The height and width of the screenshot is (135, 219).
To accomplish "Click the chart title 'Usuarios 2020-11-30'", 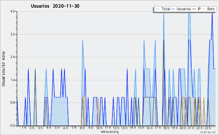I will [55, 6].
